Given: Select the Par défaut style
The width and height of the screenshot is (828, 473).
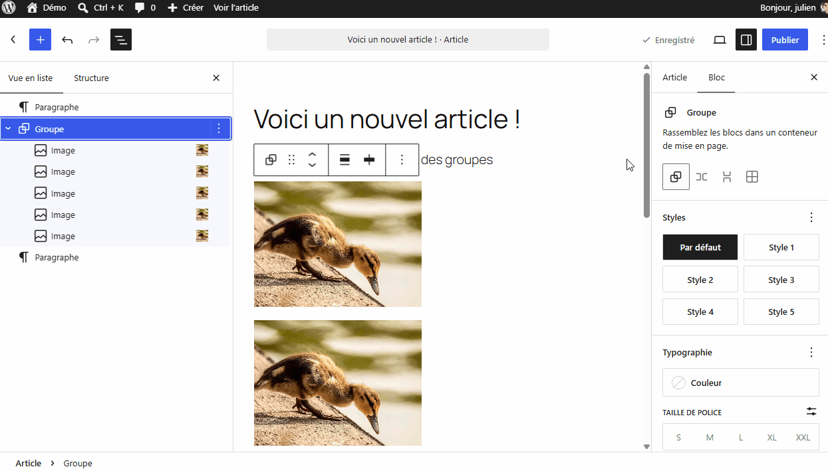Looking at the screenshot, I should point(700,247).
